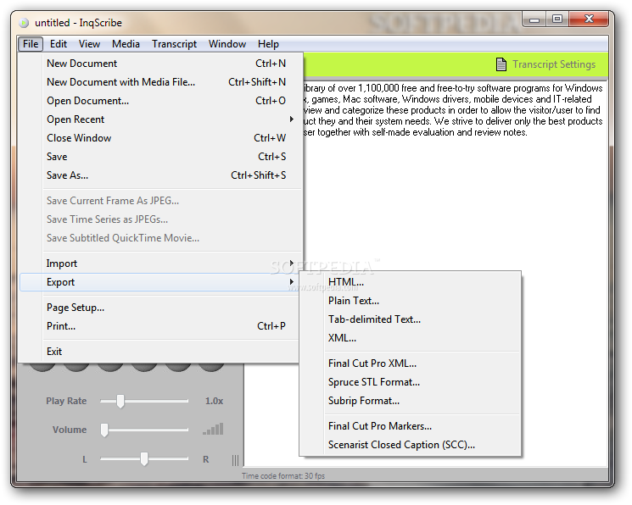Export as Spruce STL Format

point(411,382)
